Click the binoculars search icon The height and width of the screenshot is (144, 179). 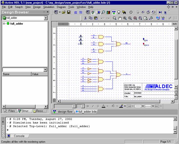(x=124, y=12)
